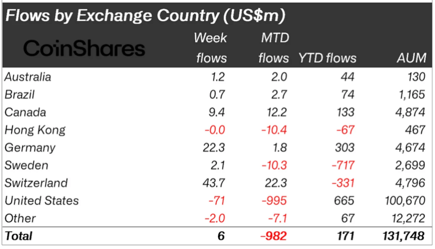The height and width of the screenshot is (249, 435).
Task: Click the Flows by Exchange Country title
Action: 145,16
